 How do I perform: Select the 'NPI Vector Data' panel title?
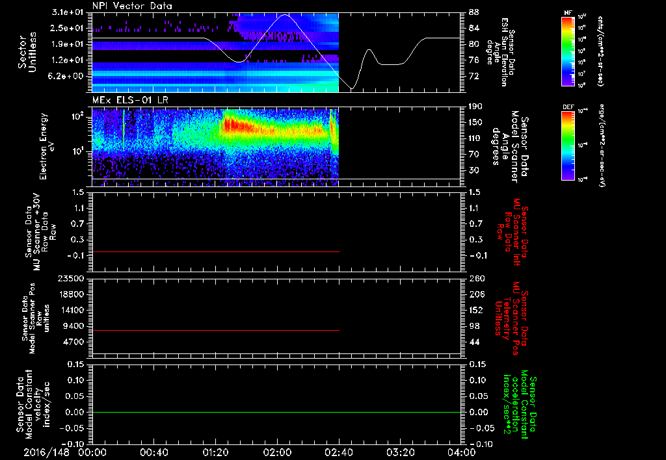pyautogui.click(x=132, y=6)
